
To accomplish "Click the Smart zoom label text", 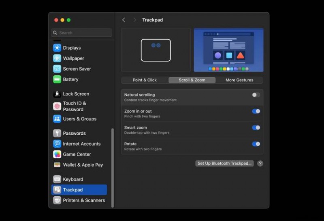I will click(x=136, y=127).
